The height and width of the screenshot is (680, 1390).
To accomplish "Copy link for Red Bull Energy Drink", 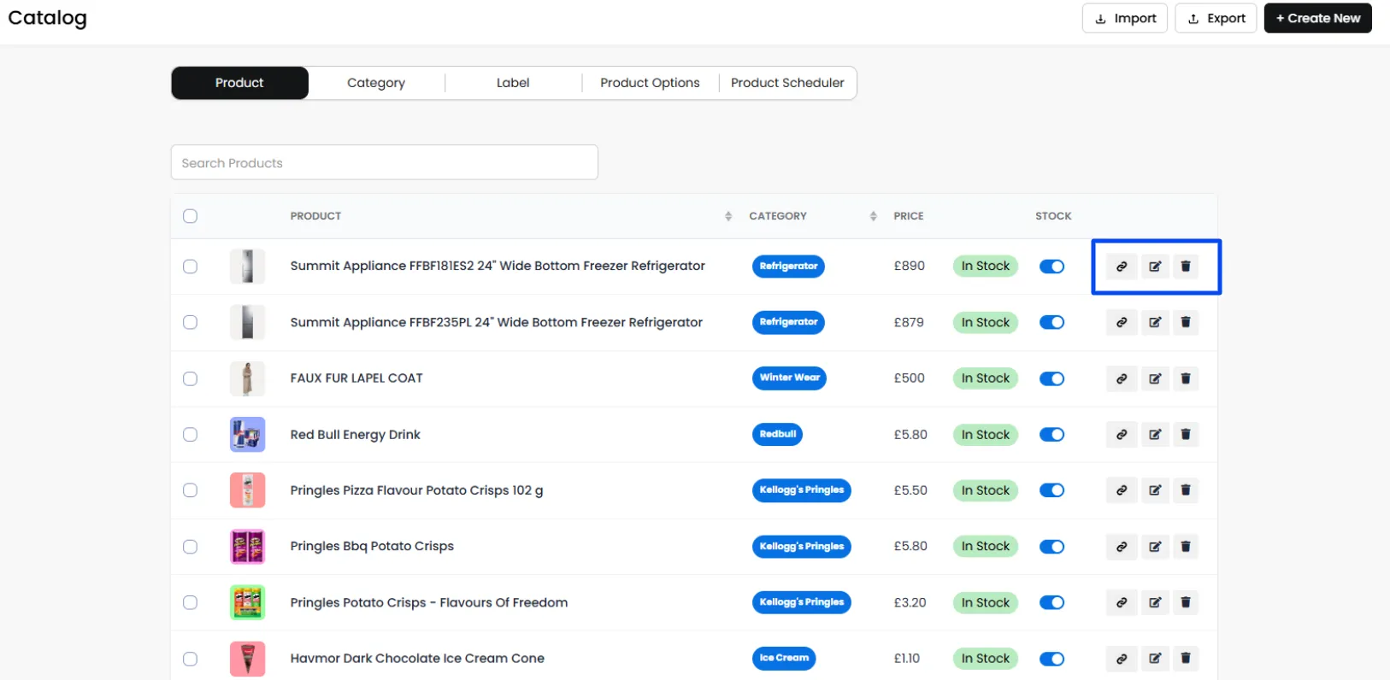I will 1122,434.
